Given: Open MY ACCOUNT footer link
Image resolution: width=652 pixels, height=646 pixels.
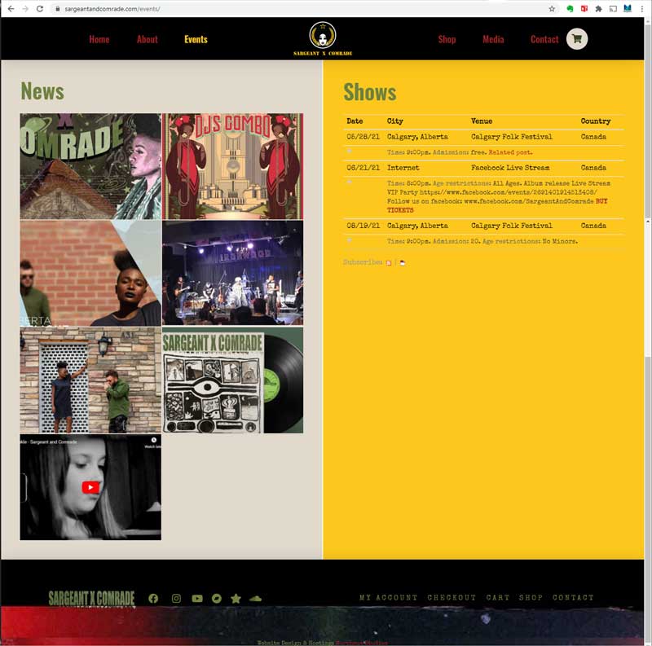Looking at the screenshot, I should (x=388, y=597).
